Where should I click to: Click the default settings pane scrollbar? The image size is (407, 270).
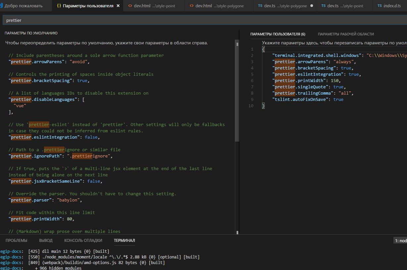tap(237, 91)
